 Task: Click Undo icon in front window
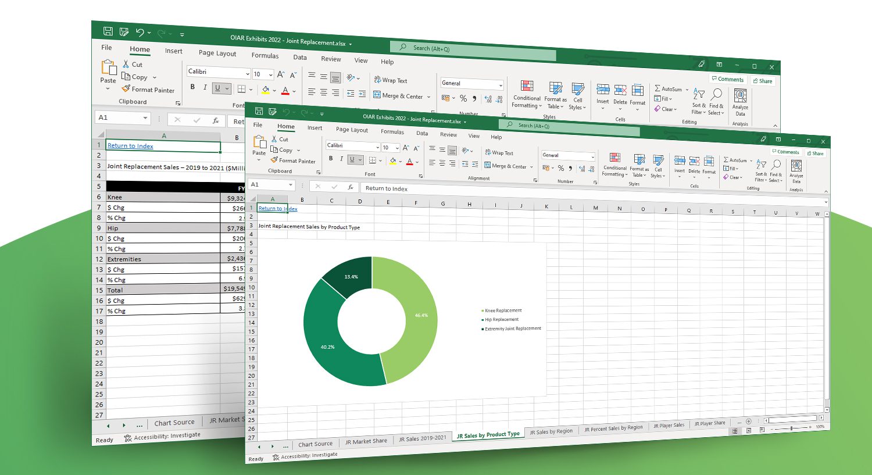coord(286,112)
